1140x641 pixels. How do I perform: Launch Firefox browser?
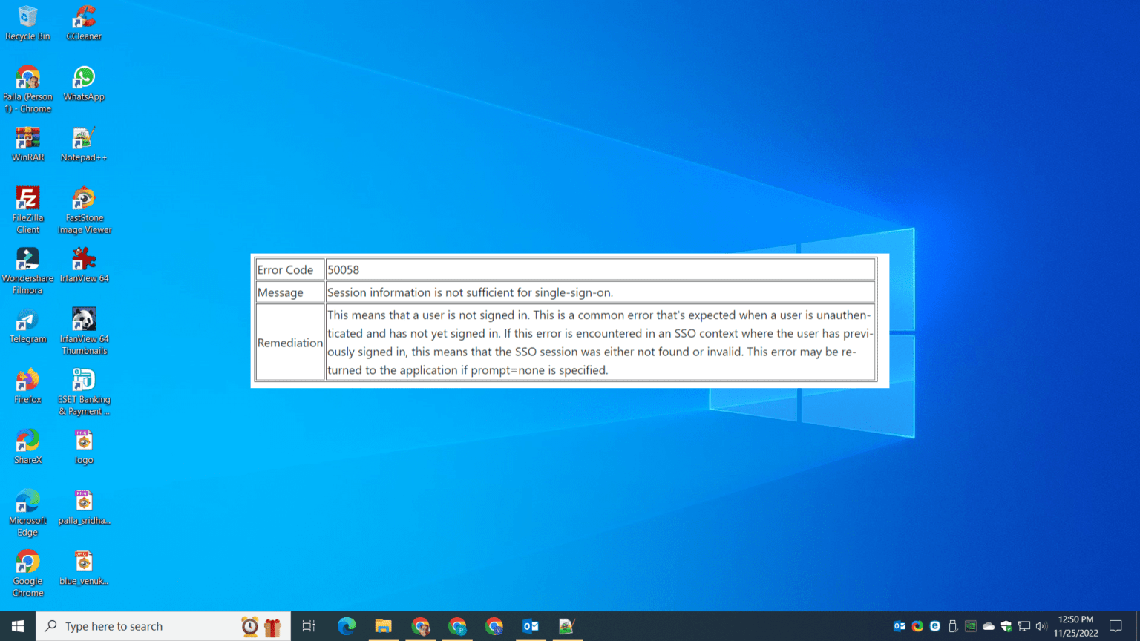tap(27, 381)
